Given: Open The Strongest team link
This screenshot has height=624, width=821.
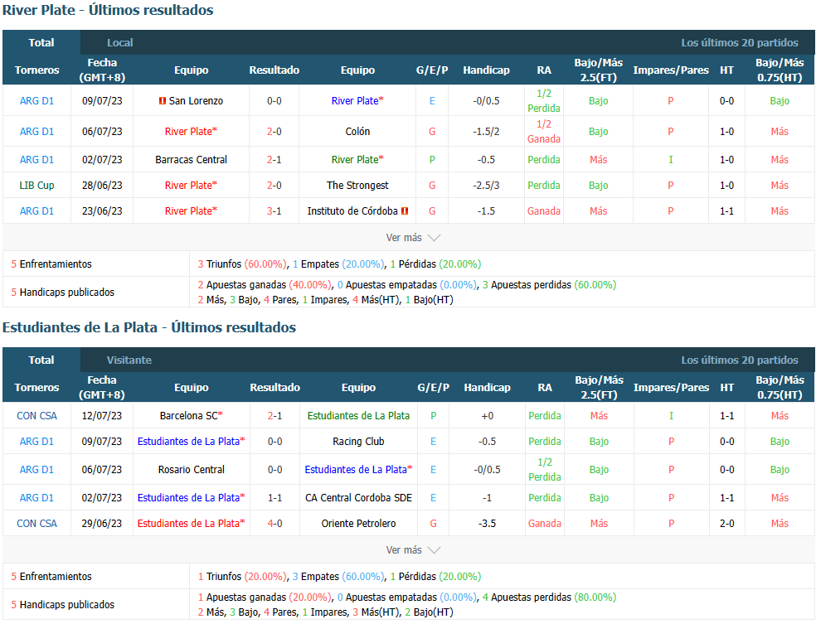Looking at the screenshot, I should 357,186.
